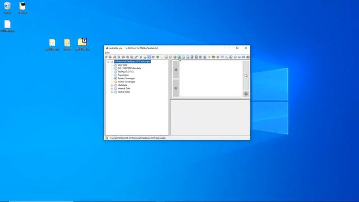The image size is (359, 202).
Task: Select the Italy.sqlite database path root item
Action: click(132, 62)
